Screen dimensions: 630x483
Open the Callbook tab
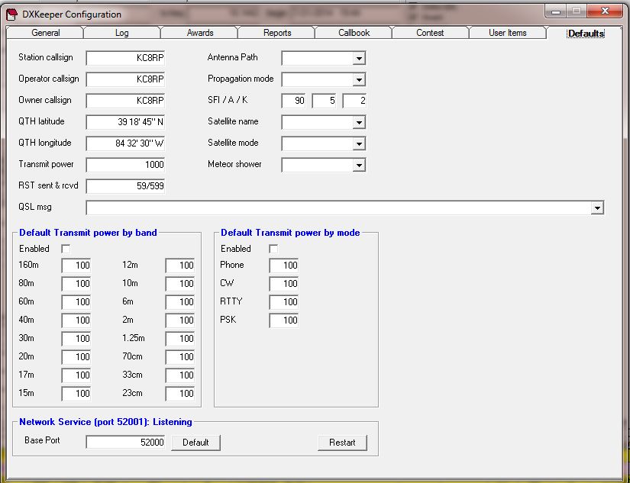point(354,33)
